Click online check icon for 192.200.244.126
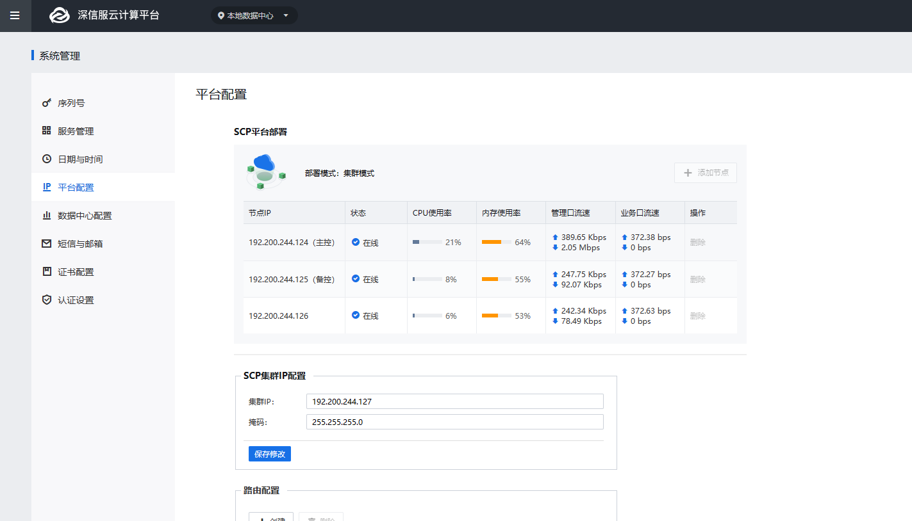The image size is (912, 521). [356, 315]
